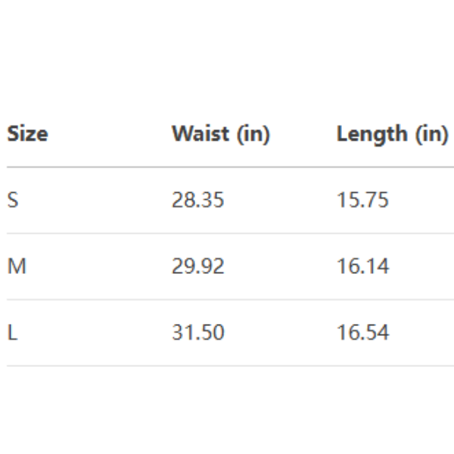Click the bottom border under the L row
The width and height of the screenshot is (454, 454).
tap(227, 365)
